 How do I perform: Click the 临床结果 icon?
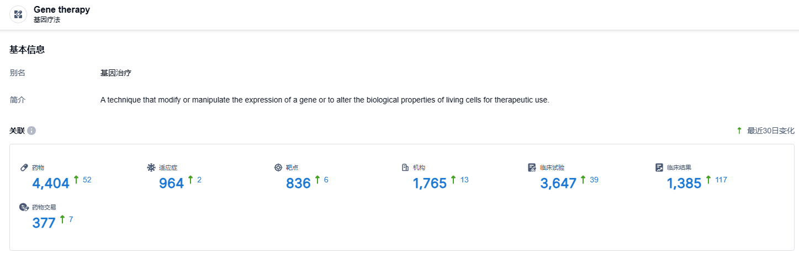point(659,167)
